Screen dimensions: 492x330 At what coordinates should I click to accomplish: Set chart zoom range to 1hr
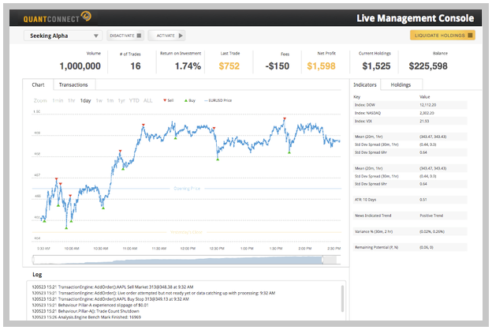(72, 101)
